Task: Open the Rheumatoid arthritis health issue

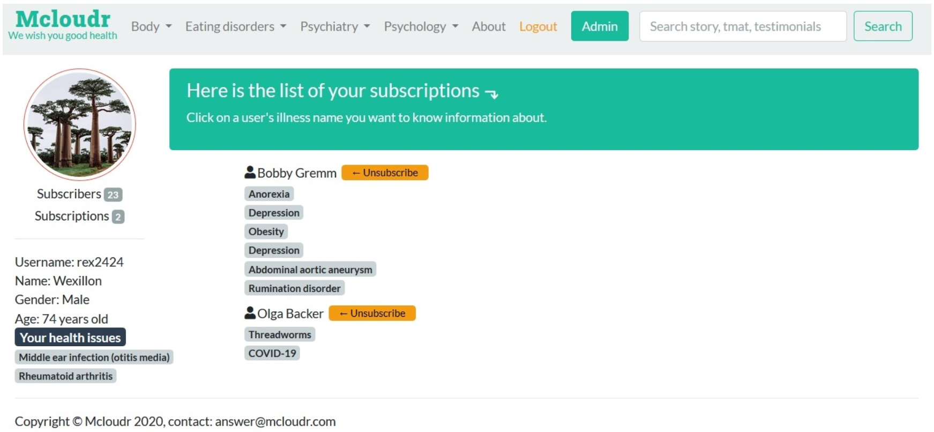Action: [65, 376]
